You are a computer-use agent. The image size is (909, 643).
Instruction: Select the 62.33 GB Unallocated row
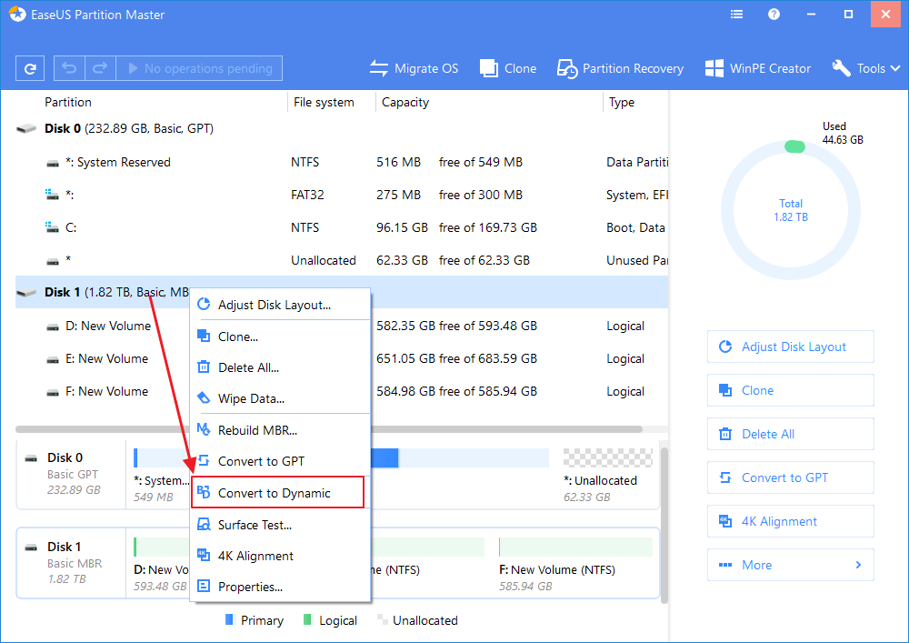[342, 260]
